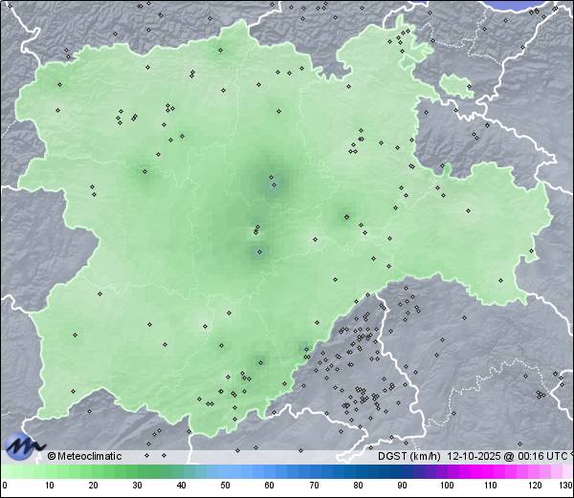Screen dimensions: 574x498
Task: Click the small isolated green enclave upper right
Action: point(456,85)
